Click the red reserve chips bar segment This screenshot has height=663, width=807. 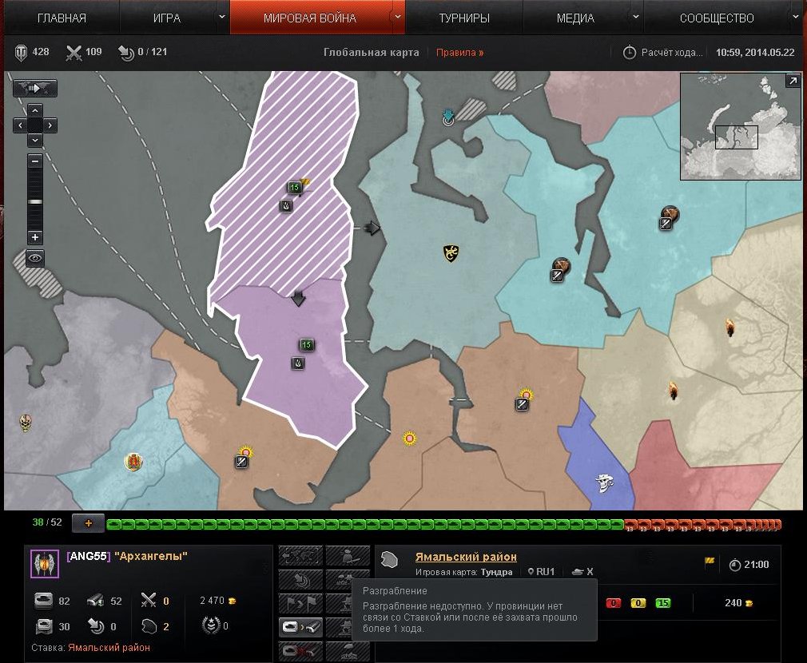coord(702,525)
